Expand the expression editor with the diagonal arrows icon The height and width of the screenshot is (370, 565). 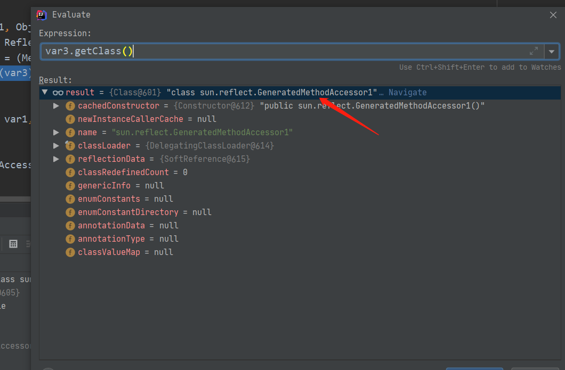tap(534, 51)
